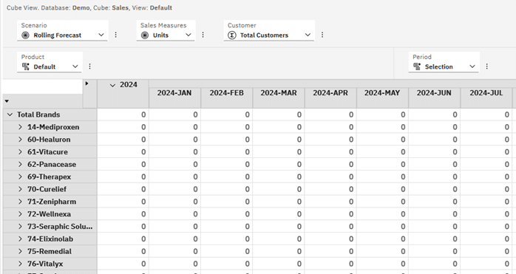This screenshot has height=274, width=516.
Task: Open the Scenario dimension options menu
Action: click(x=115, y=35)
